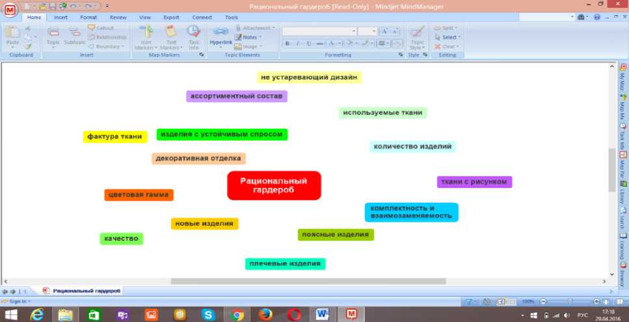Click the undo arrow in quick access toolbar
This screenshot has width=629, height=322.
coord(74,6)
